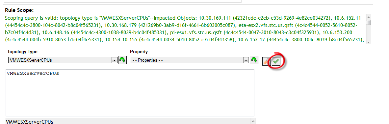The width and height of the screenshot is (389, 124).
Task: Click the eraser clear query icon
Action: (266, 61)
